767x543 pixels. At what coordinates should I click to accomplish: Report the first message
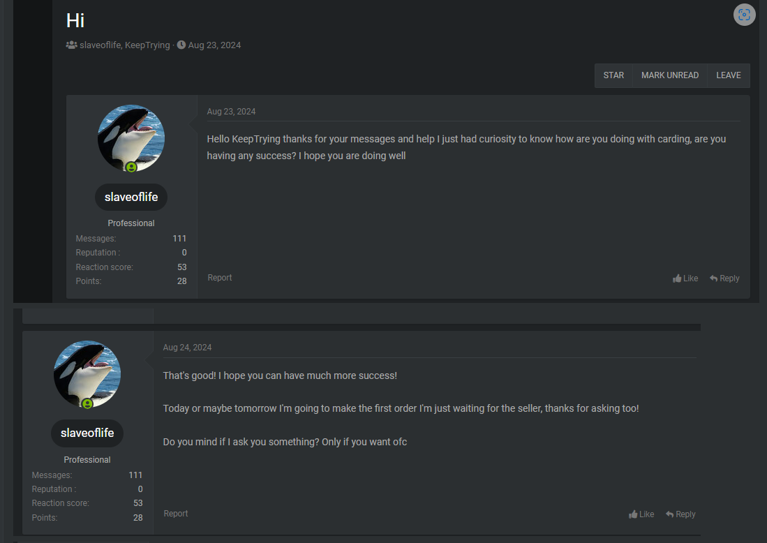220,278
